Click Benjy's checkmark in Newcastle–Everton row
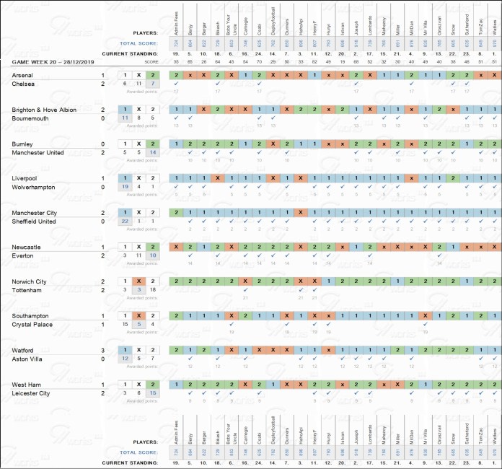The width and height of the screenshot is (502, 469). coord(191,255)
